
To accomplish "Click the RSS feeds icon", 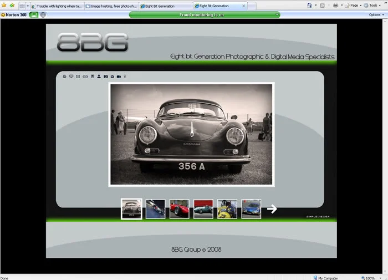I will coord(322,6).
